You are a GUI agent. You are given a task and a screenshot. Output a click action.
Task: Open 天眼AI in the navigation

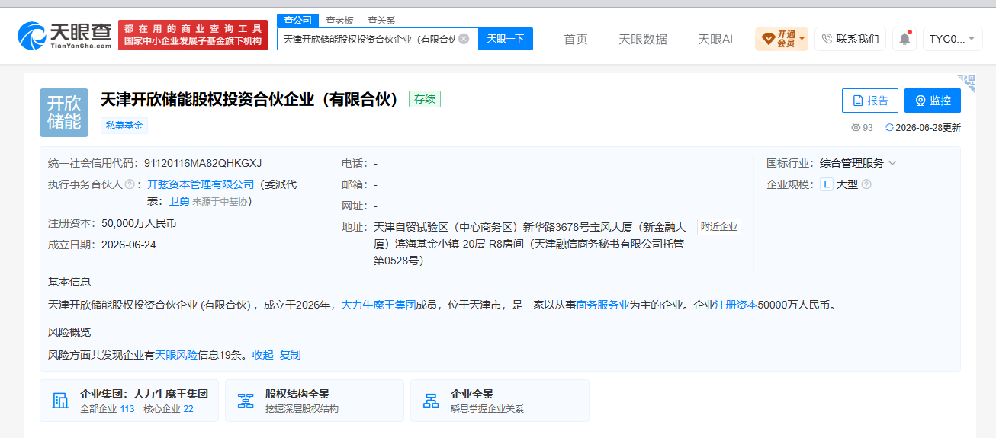pos(715,39)
